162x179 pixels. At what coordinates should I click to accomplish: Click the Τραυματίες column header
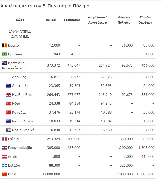[72, 20]
